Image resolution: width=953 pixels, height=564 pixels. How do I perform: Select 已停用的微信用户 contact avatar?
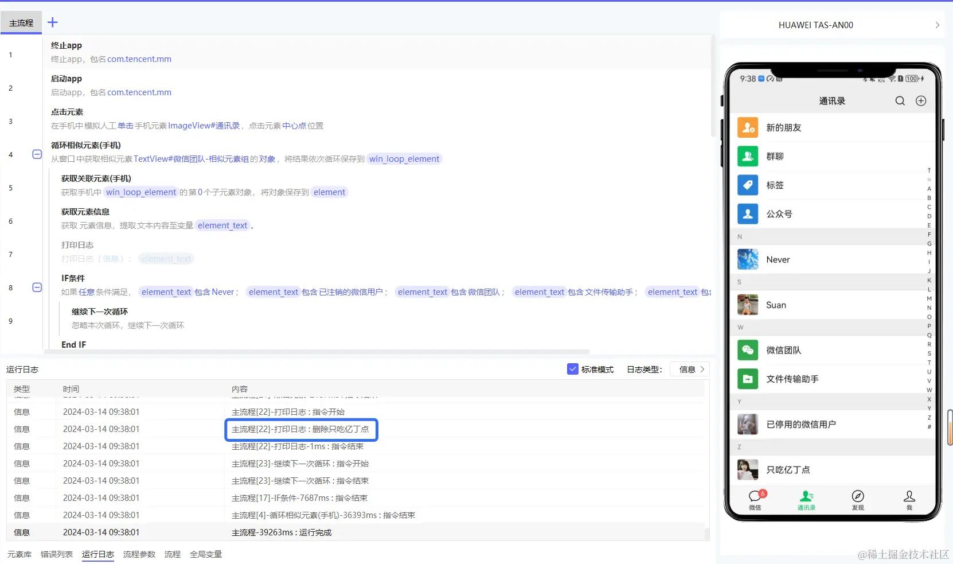748,424
